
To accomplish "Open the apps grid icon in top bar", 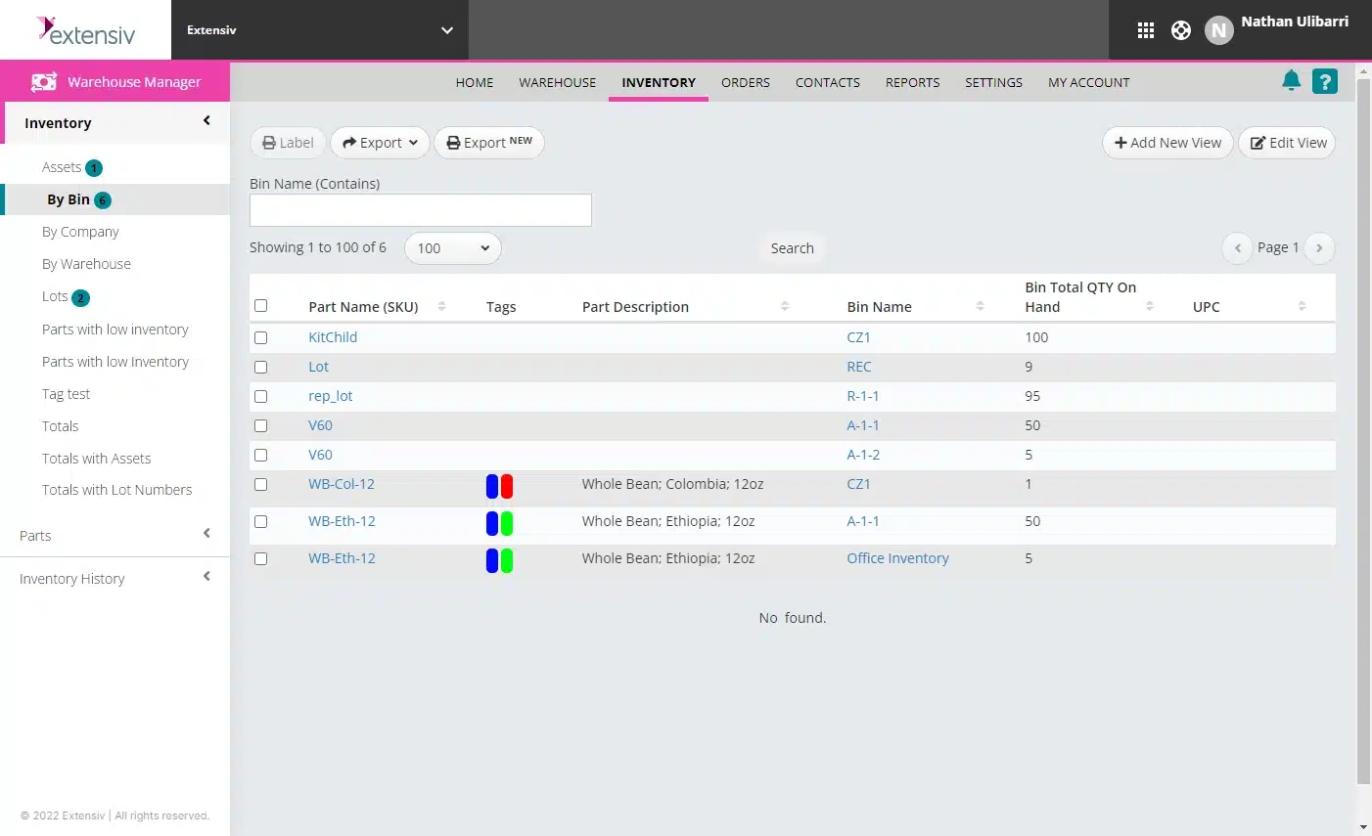I will (x=1145, y=29).
